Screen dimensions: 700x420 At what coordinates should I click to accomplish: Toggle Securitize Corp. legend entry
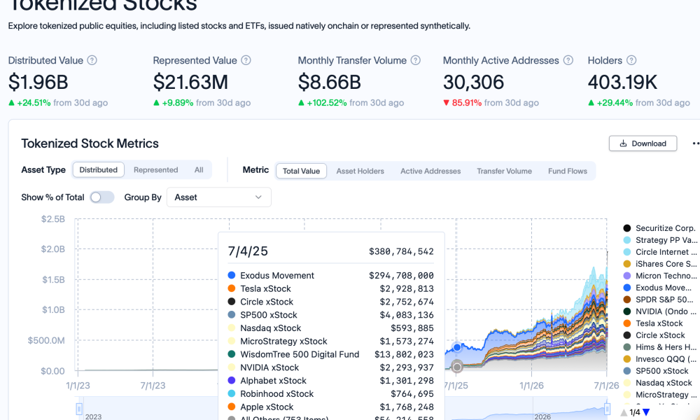click(x=660, y=228)
